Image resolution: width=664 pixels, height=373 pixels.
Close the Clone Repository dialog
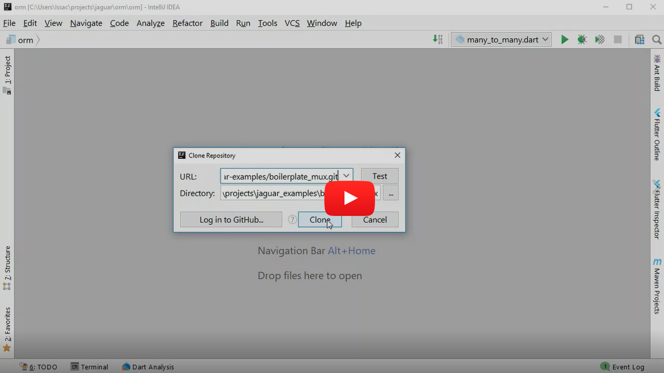[397, 155]
